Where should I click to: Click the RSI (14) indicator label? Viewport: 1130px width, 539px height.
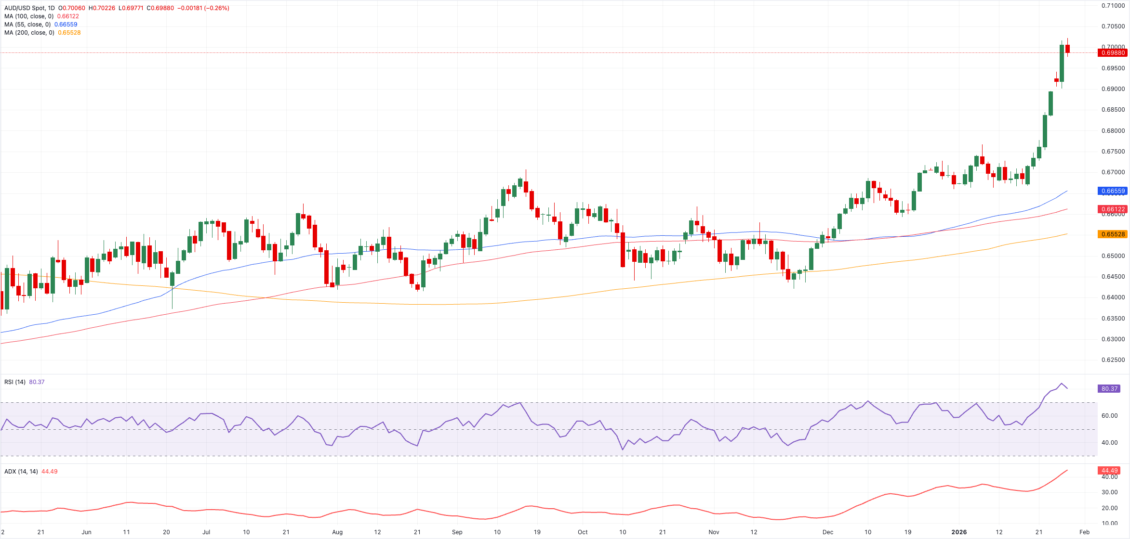click(15, 382)
